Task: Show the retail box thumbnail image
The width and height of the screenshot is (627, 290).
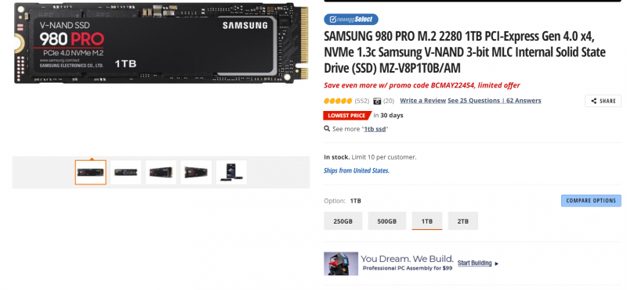Action: click(x=231, y=172)
